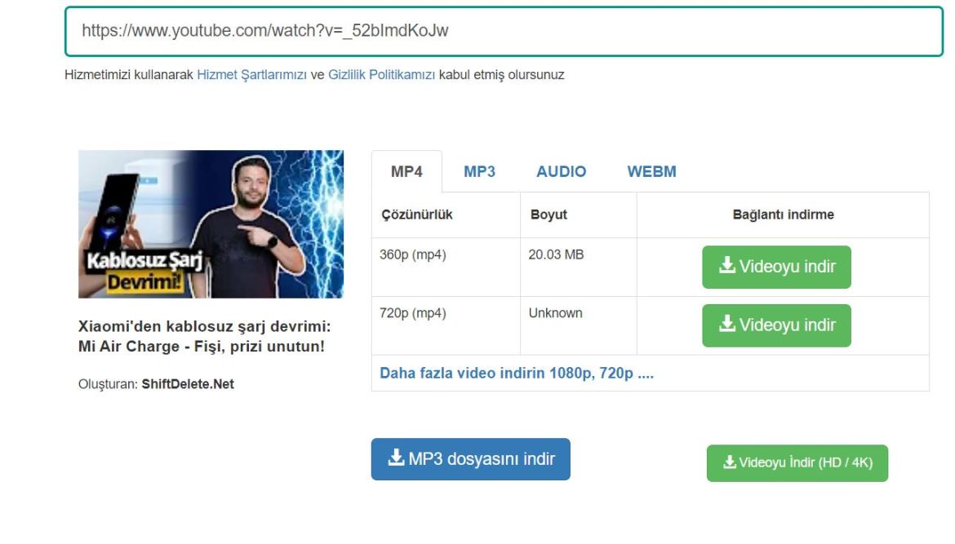Switch to the AUDIO tab

[x=561, y=171]
